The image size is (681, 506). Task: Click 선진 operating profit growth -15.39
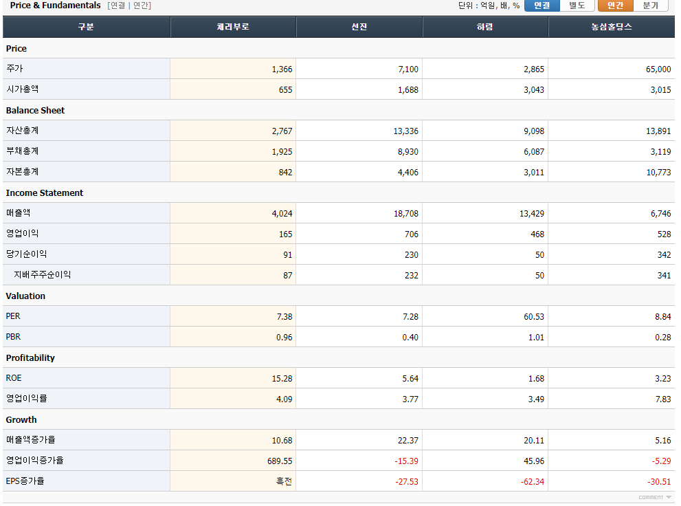[407, 461]
